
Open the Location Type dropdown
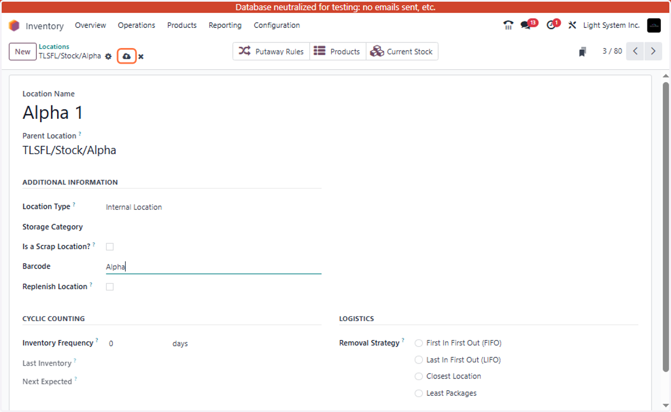tap(214, 207)
